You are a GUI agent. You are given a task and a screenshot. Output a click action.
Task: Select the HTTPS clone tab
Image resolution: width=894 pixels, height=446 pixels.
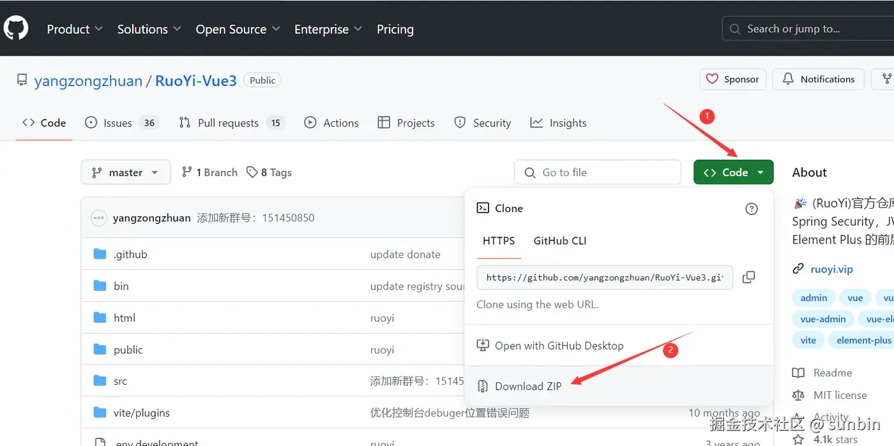499,241
